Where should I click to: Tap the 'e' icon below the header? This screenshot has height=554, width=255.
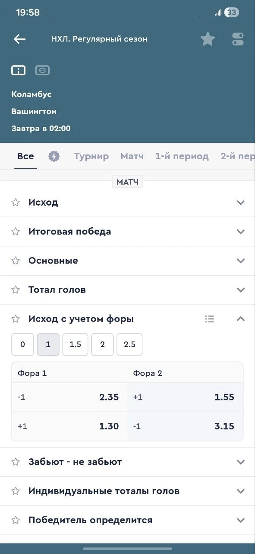42,70
